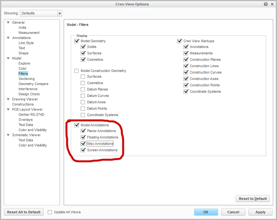Uncheck Coordinate Systems under Creo View Markups

186,91
